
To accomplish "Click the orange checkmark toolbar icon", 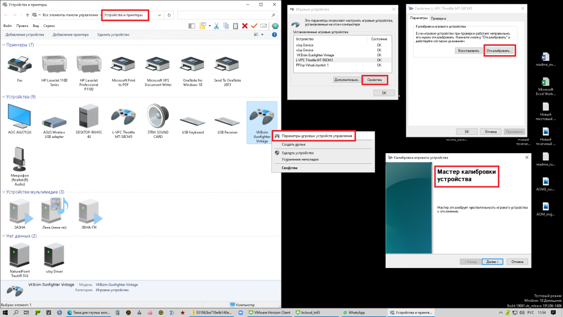I will click(254, 26).
